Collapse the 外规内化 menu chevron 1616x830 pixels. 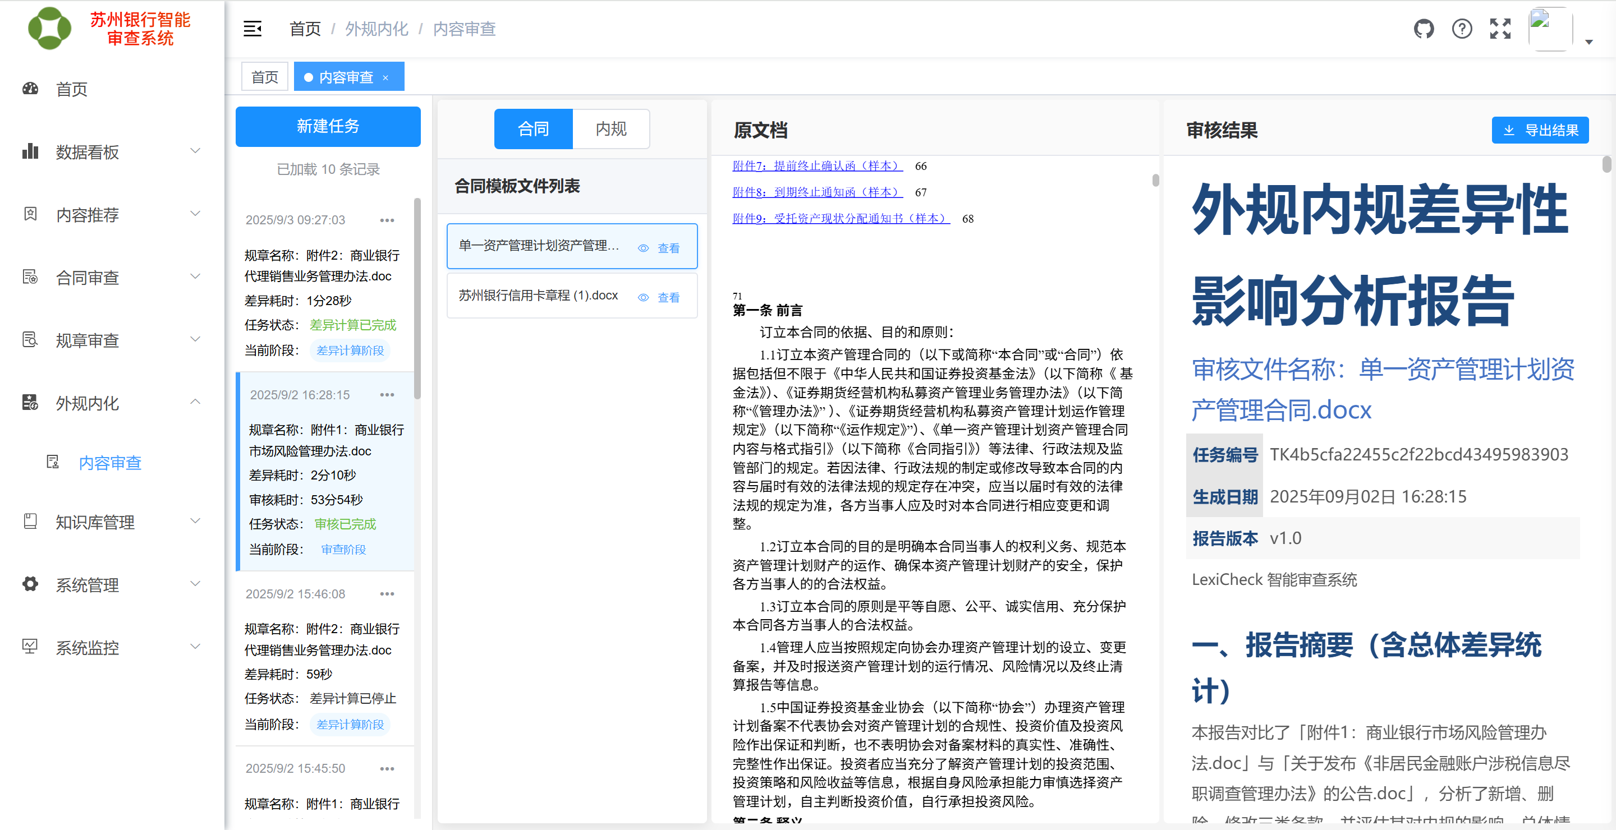point(195,401)
